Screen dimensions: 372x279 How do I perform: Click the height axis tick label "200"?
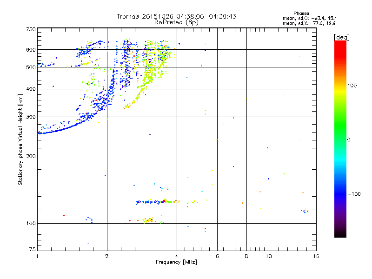(x=31, y=156)
